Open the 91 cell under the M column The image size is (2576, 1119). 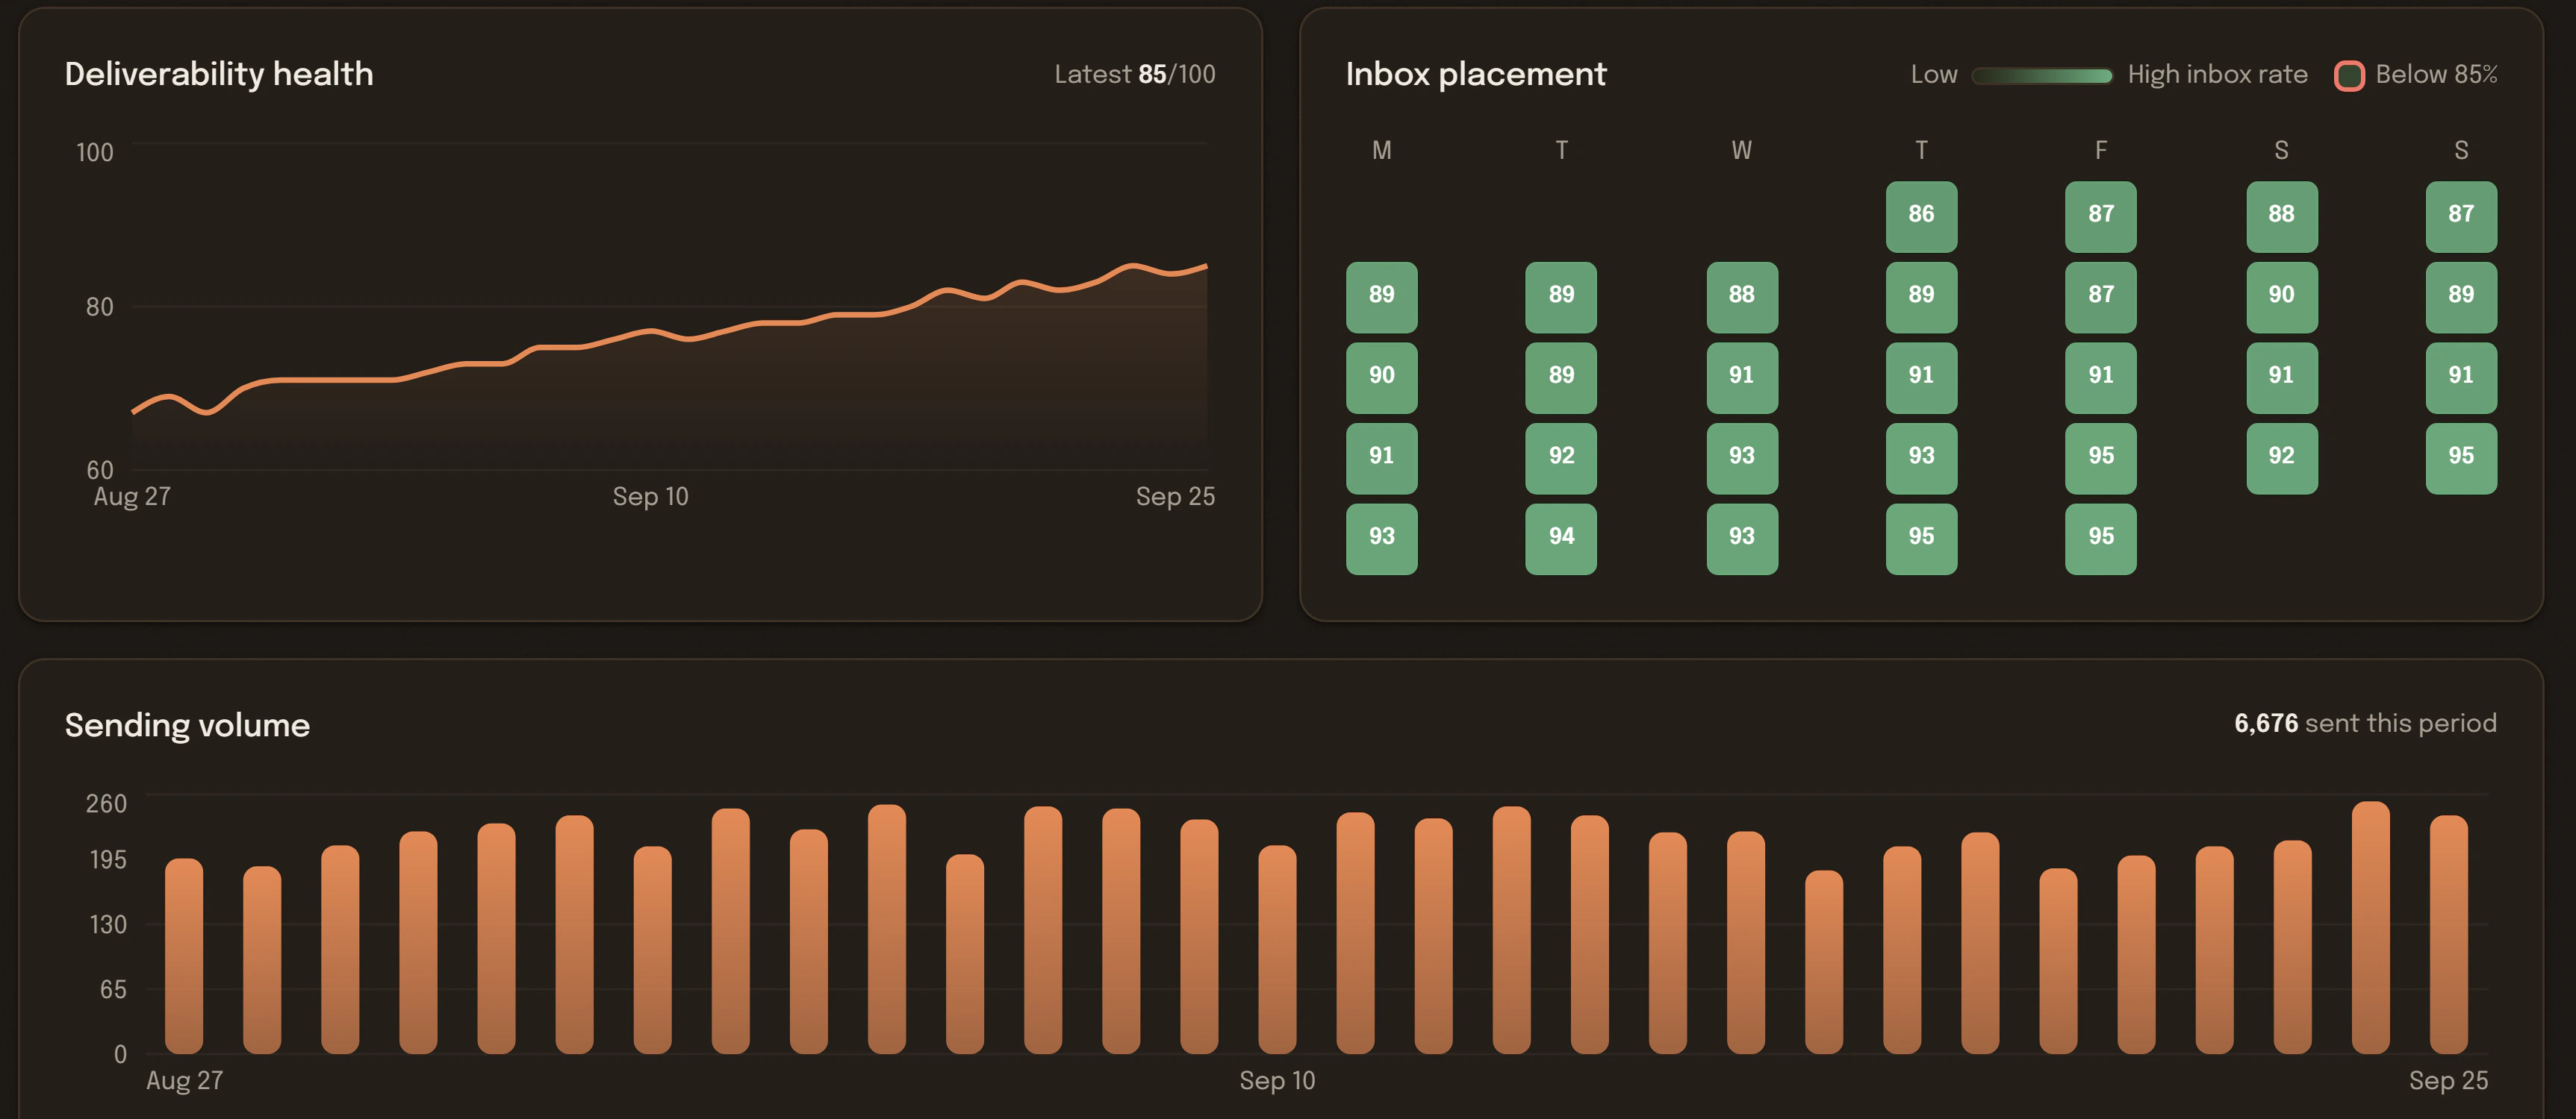[1381, 457]
